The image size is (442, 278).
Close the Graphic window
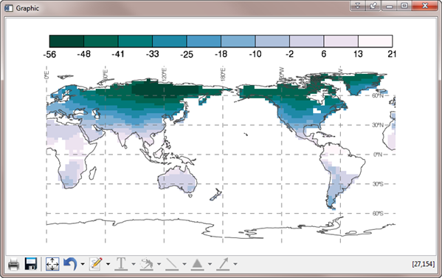pyautogui.click(x=425, y=6)
